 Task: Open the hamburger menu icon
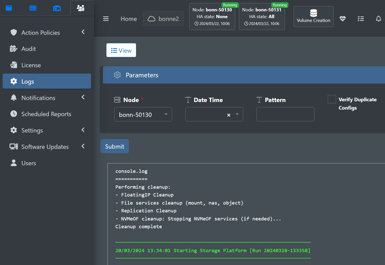[x=106, y=19]
